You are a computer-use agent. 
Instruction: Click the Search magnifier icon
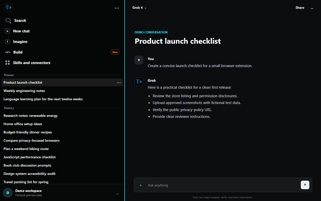(8, 21)
